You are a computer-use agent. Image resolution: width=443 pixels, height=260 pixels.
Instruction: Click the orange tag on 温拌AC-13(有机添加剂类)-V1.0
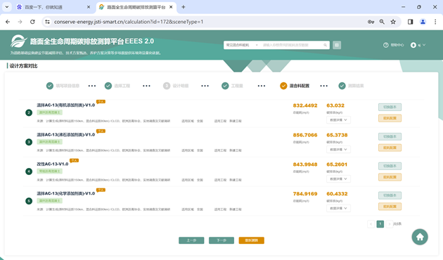click(101, 102)
